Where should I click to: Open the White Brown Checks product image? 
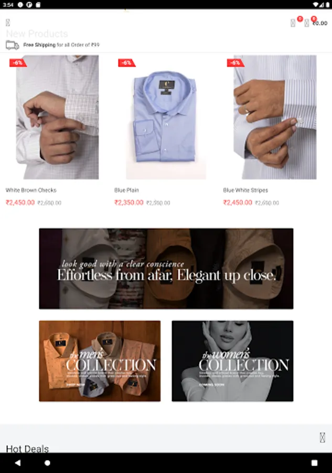pos(57,117)
